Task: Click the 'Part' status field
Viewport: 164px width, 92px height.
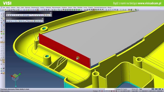Action: [141, 89]
